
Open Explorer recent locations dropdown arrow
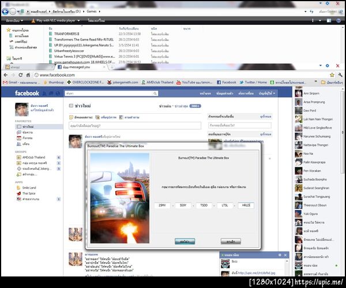pyautogui.click(x=18, y=12)
